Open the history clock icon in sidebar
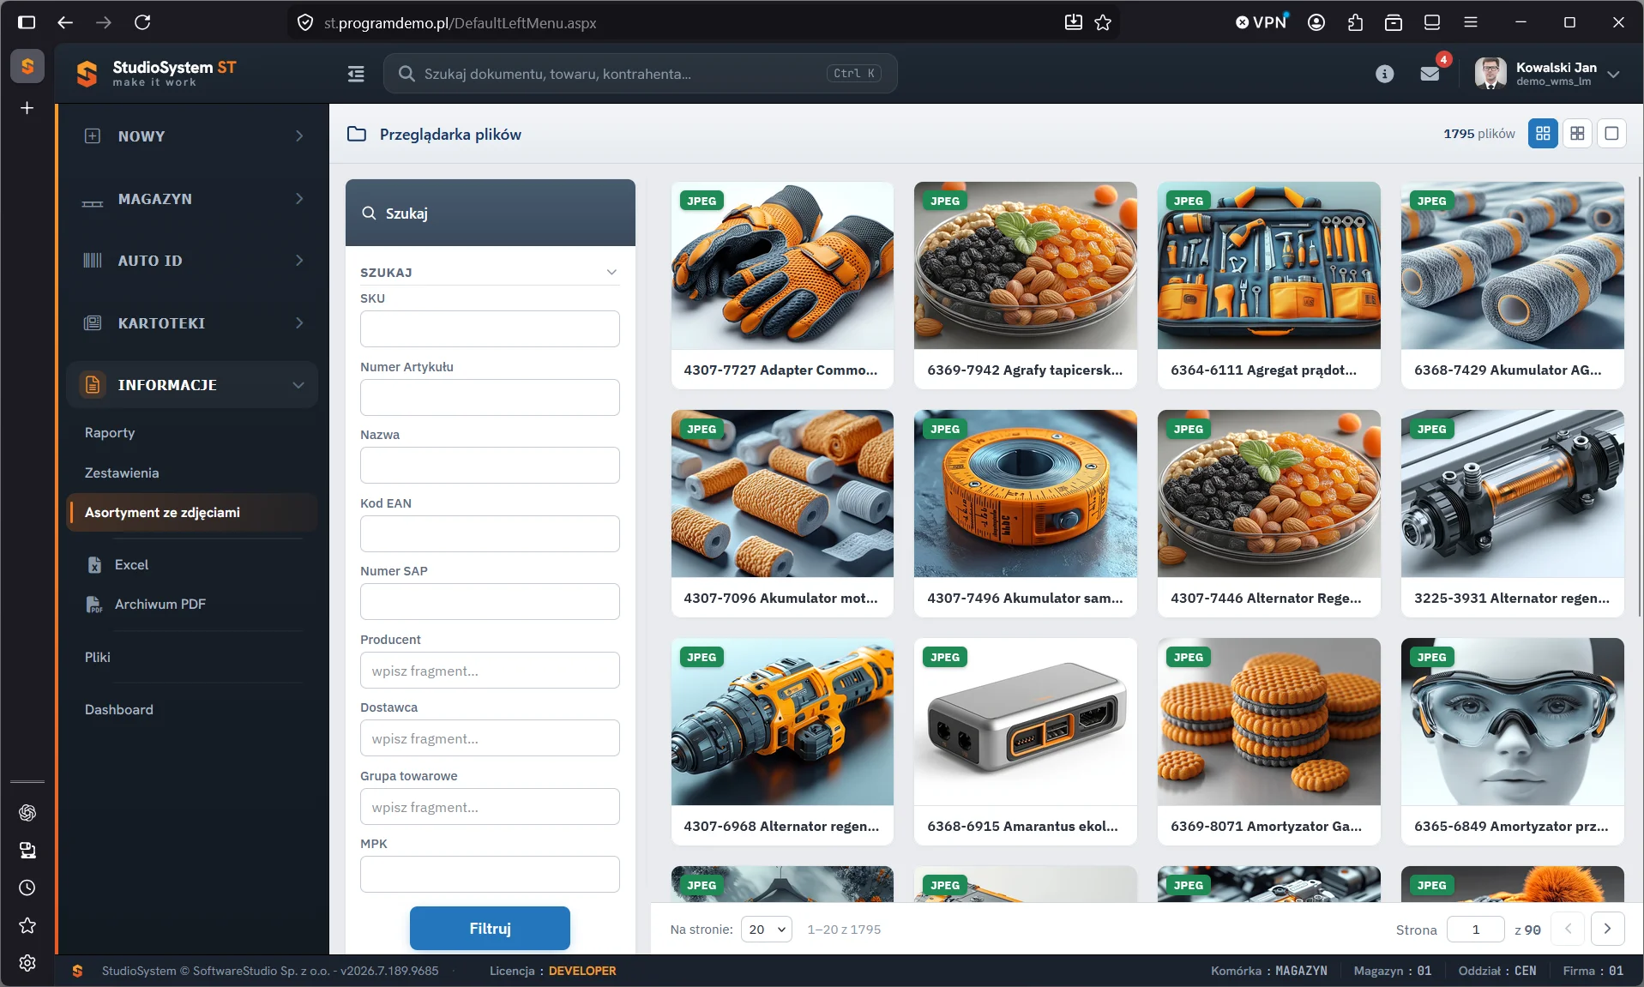 pyautogui.click(x=27, y=888)
